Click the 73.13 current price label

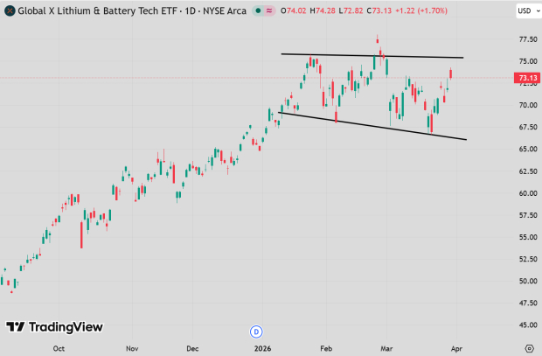[526, 78]
